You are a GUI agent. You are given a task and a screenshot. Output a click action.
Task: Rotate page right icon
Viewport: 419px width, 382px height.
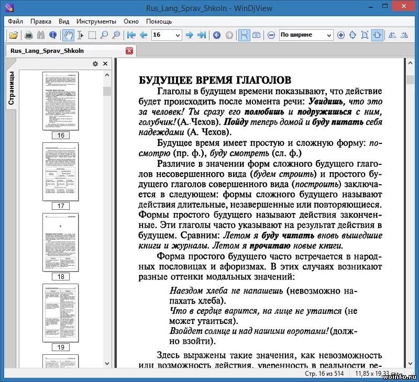(x=404, y=35)
